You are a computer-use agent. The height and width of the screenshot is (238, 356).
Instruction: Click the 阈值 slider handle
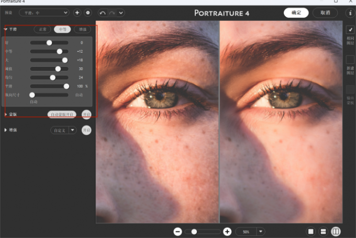[x=58, y=69]
